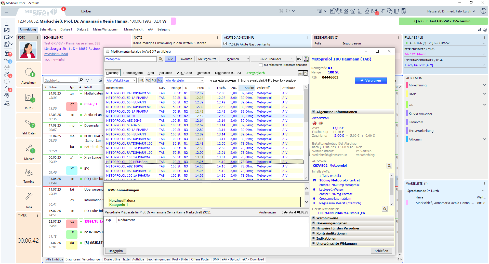Click the pink color marker beside patient name

(173, 21)
